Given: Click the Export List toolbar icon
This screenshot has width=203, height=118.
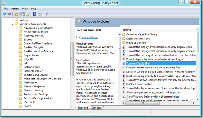Looking at the screenshot, I should point(28,14).
